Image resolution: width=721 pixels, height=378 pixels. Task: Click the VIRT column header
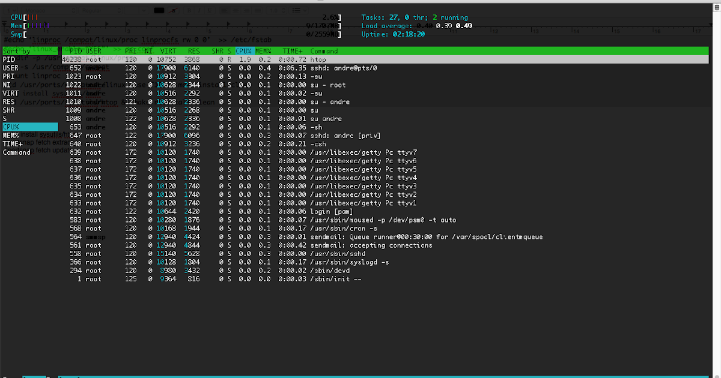point(169,51)
